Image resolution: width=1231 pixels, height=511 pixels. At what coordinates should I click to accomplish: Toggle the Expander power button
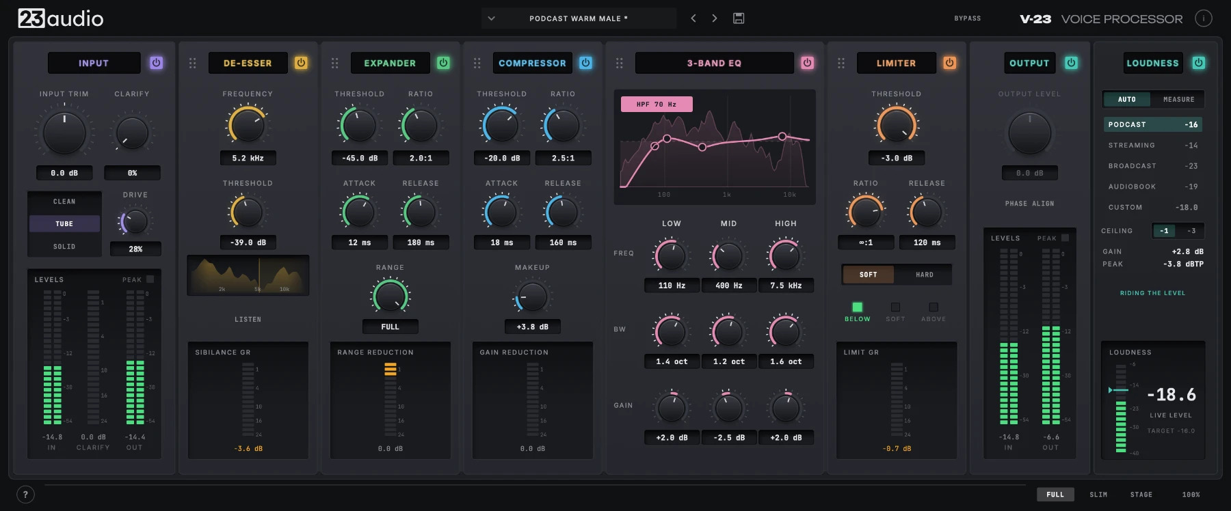443,63
